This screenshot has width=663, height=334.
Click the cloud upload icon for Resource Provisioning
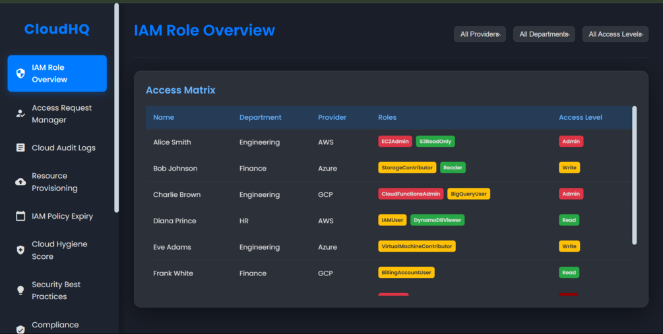(20, 182)
